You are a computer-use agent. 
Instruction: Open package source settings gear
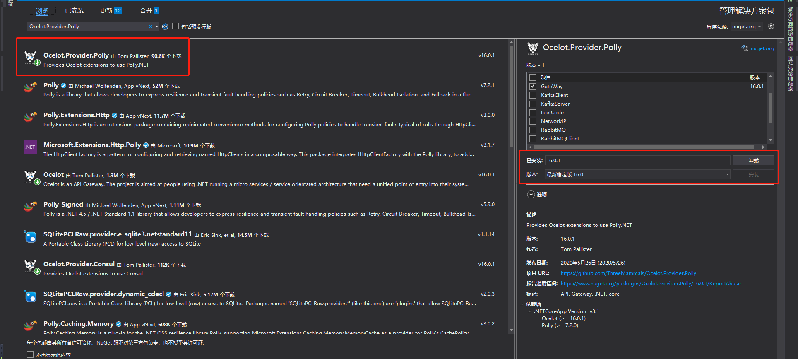click(771, 27)
